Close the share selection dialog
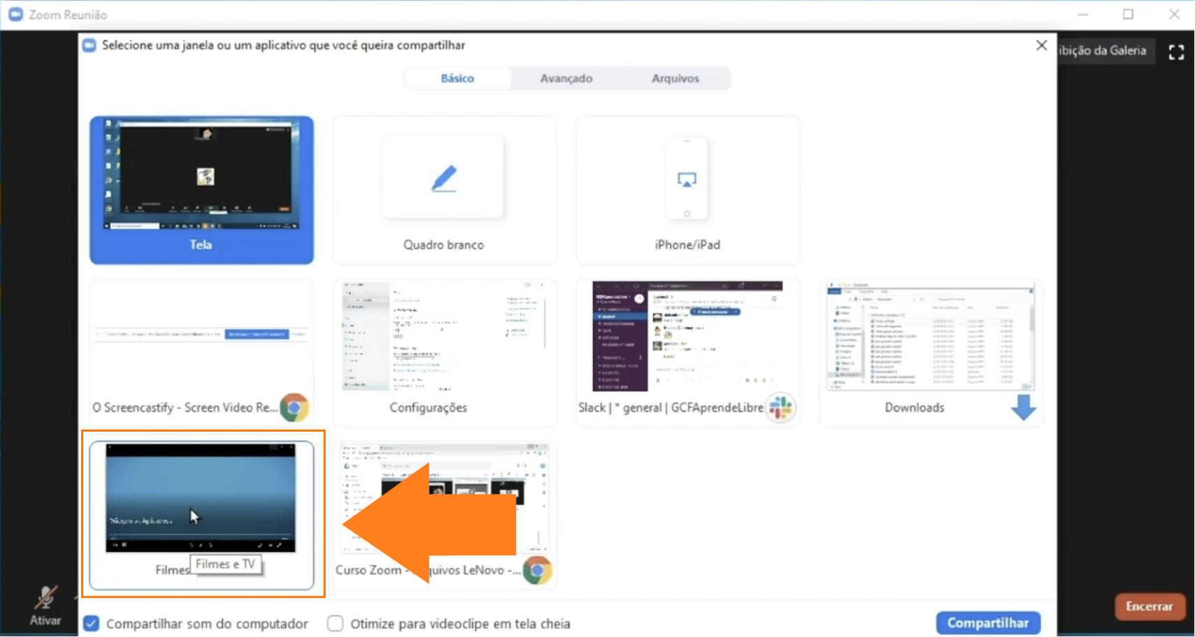 1041,45
